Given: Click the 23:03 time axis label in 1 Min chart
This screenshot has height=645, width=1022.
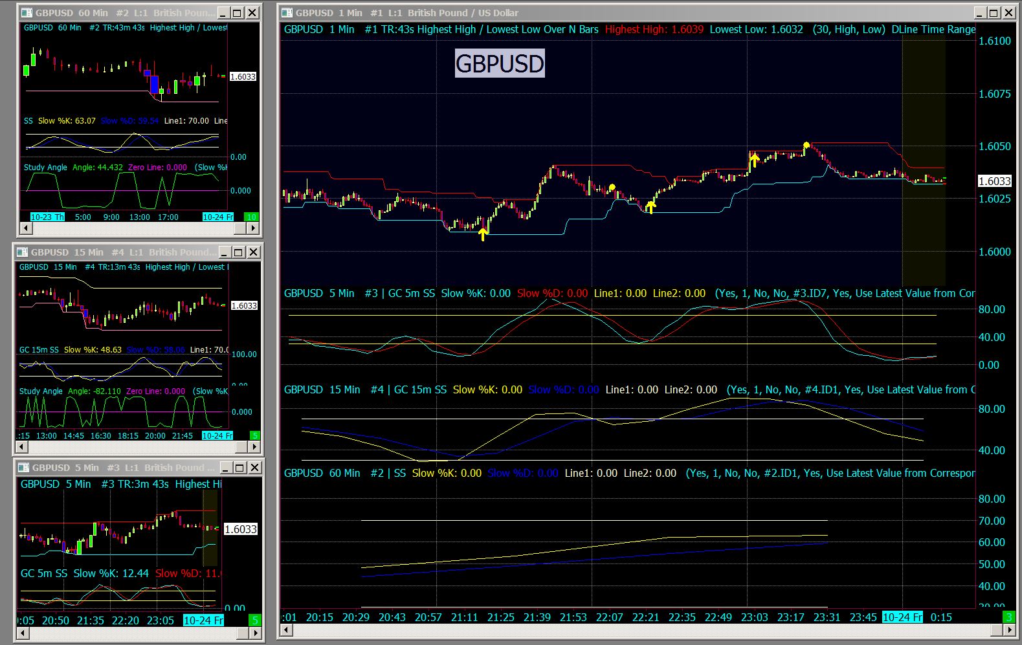Looking at the screenshot, I should click(754, 617).
